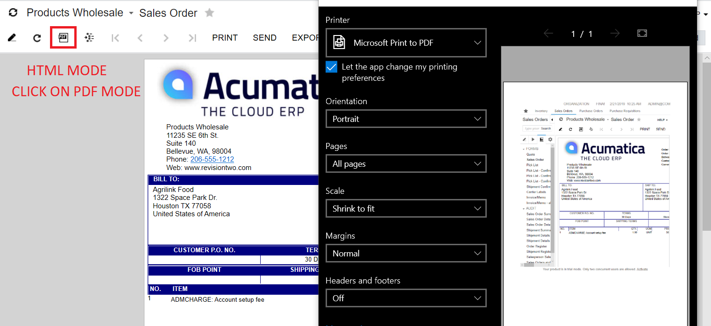Click SEND in report toolbar
The image size is (711, 326).
pyautogui.click(x=264, y=38)
